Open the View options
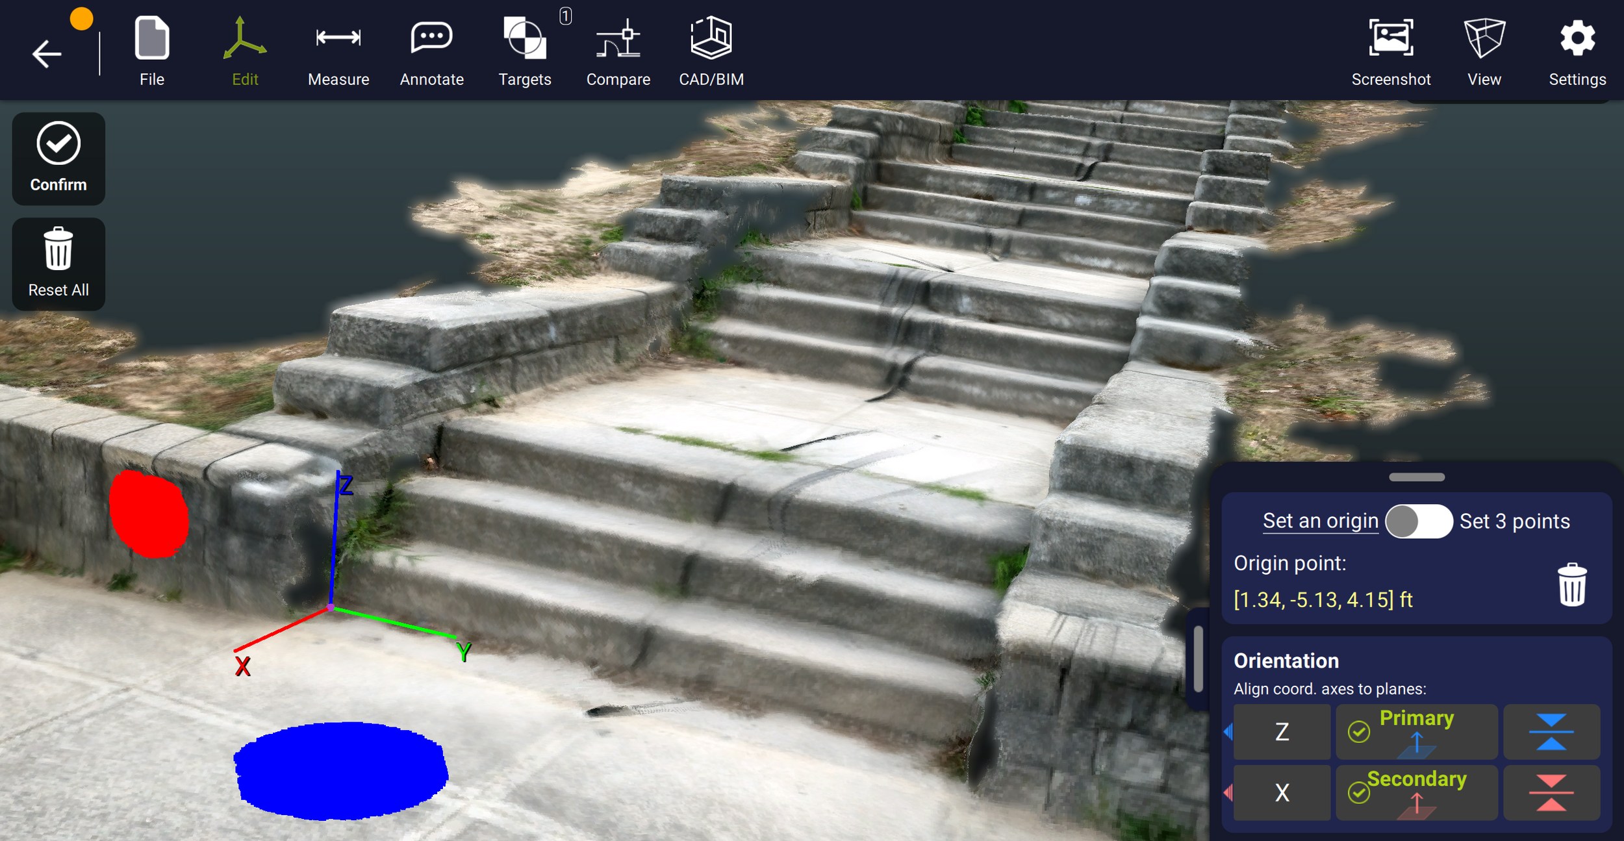Image resolution: width=1624 pixels, height=841 pixels. [x=1484, y=51]
